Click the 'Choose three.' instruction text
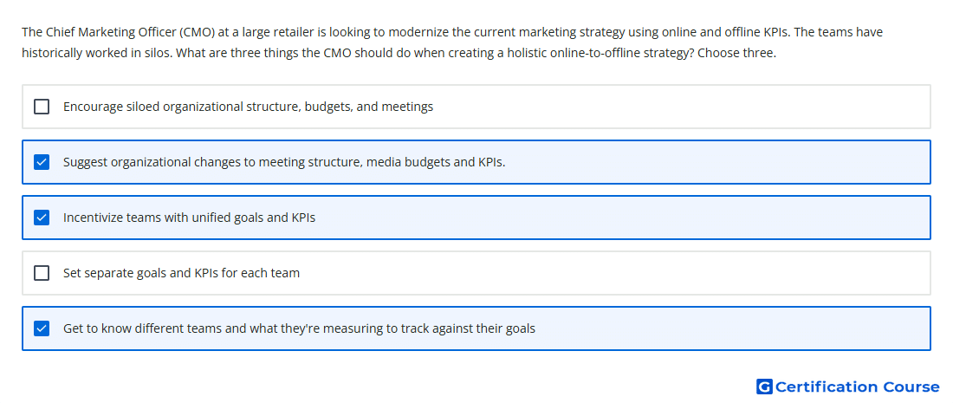 [736, 53]
